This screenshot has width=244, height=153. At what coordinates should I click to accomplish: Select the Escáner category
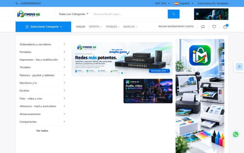tap(24, 91)
